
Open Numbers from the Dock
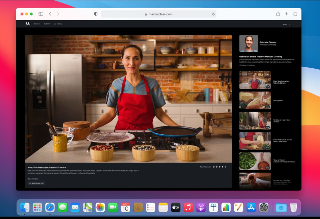coord(226,207)
